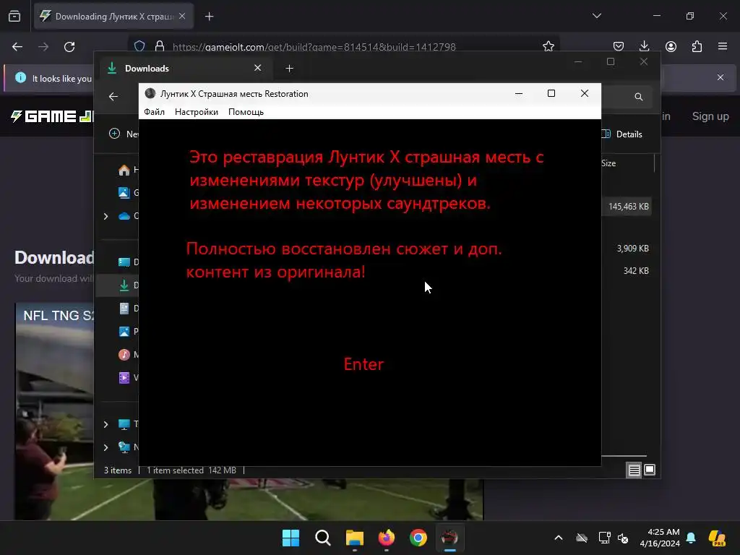Click the site lock icon in address bar
The height and width of the screenshot is (555, 740).
tap(160, 46)
